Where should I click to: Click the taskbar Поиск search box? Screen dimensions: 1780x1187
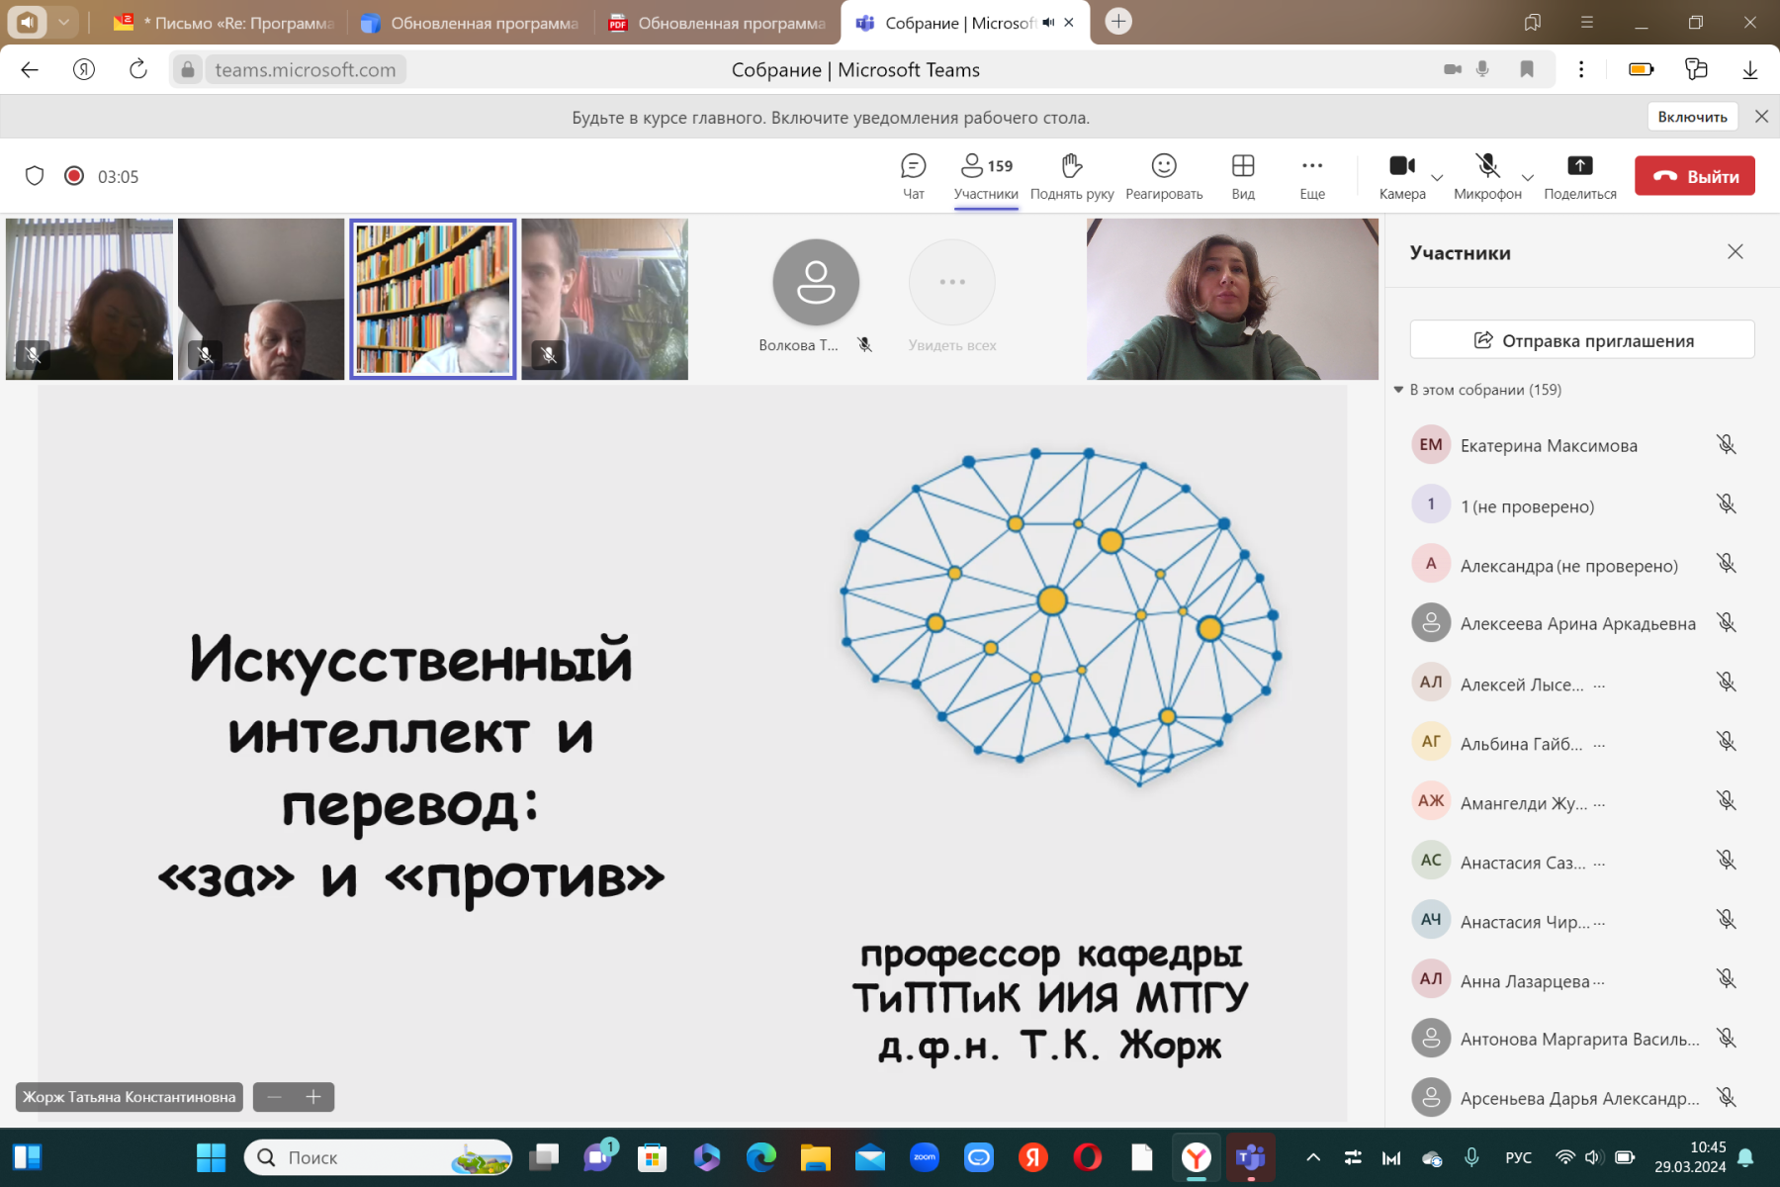click(x=378, y=1157)
